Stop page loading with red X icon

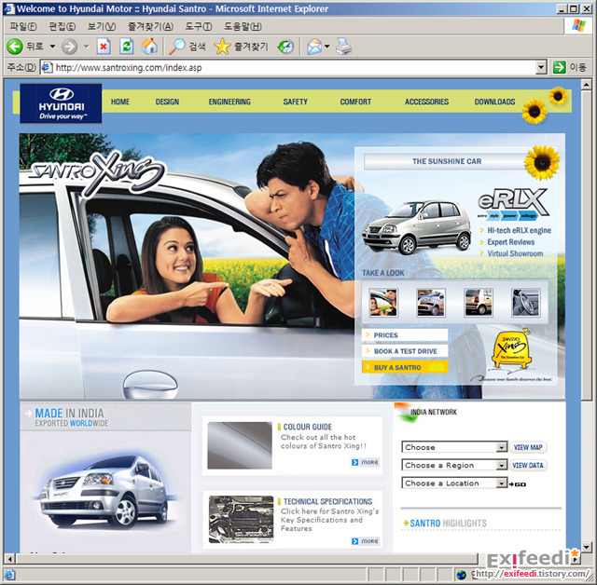pos(104,47)
